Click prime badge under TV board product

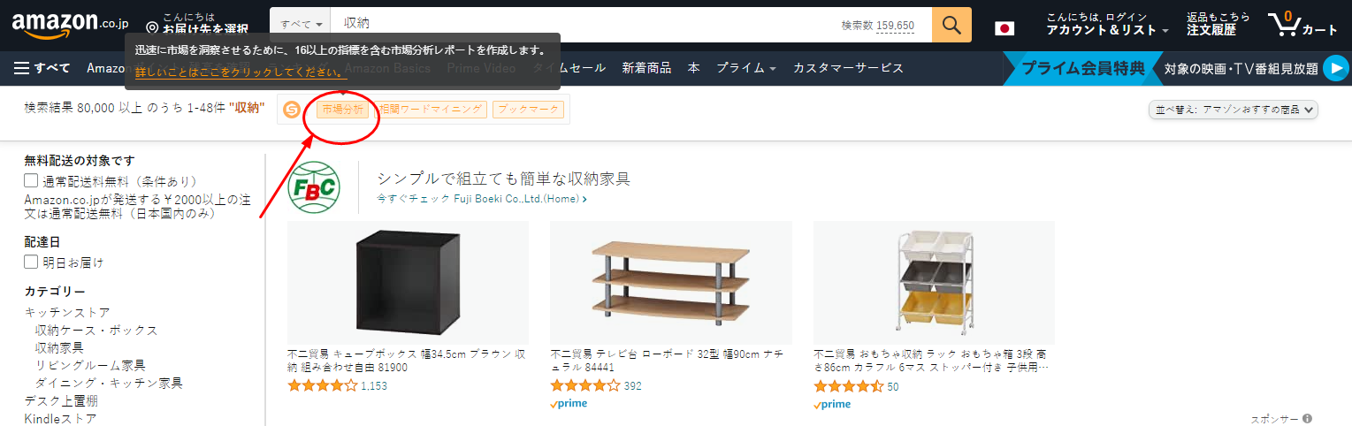(x=569, y=404)
